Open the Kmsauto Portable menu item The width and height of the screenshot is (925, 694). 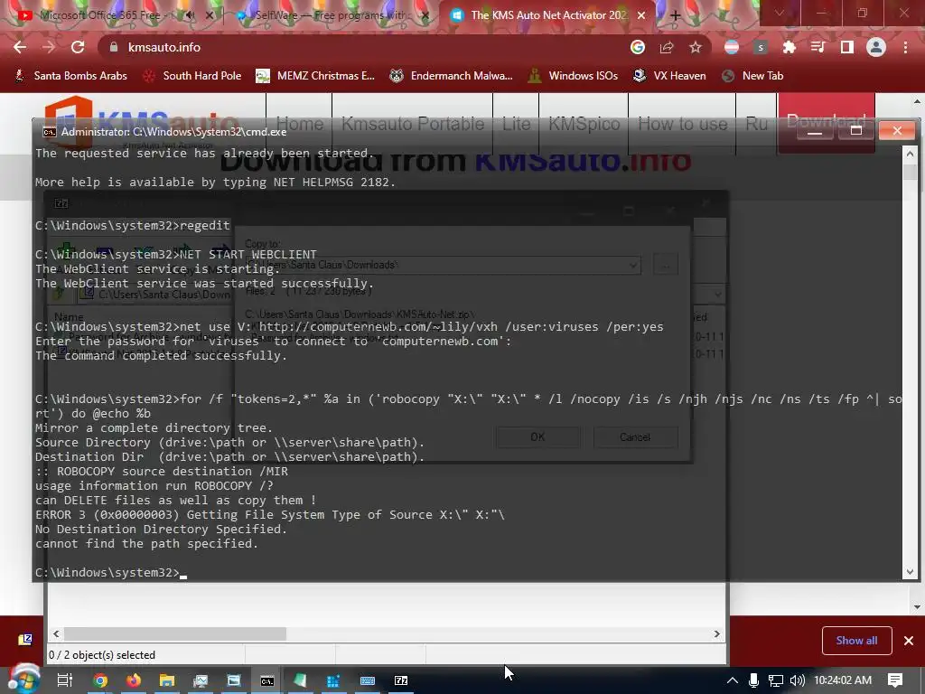tap(413, 123)
